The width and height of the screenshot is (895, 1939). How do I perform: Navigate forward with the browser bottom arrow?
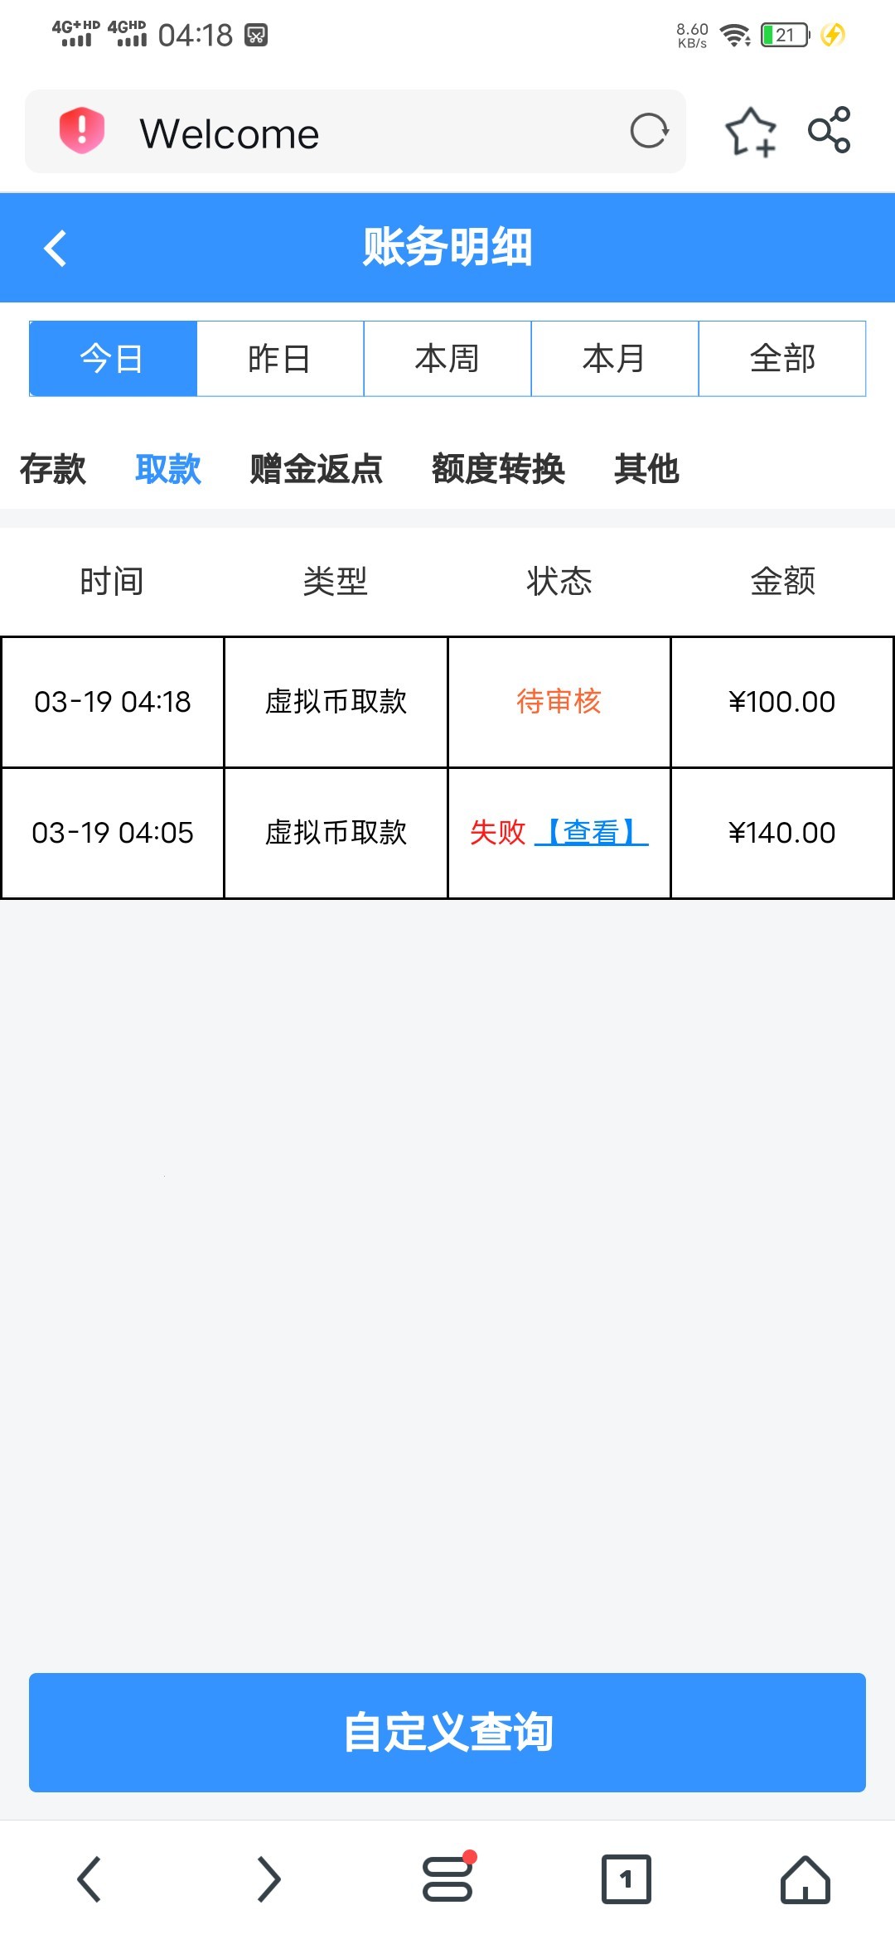268,1879
